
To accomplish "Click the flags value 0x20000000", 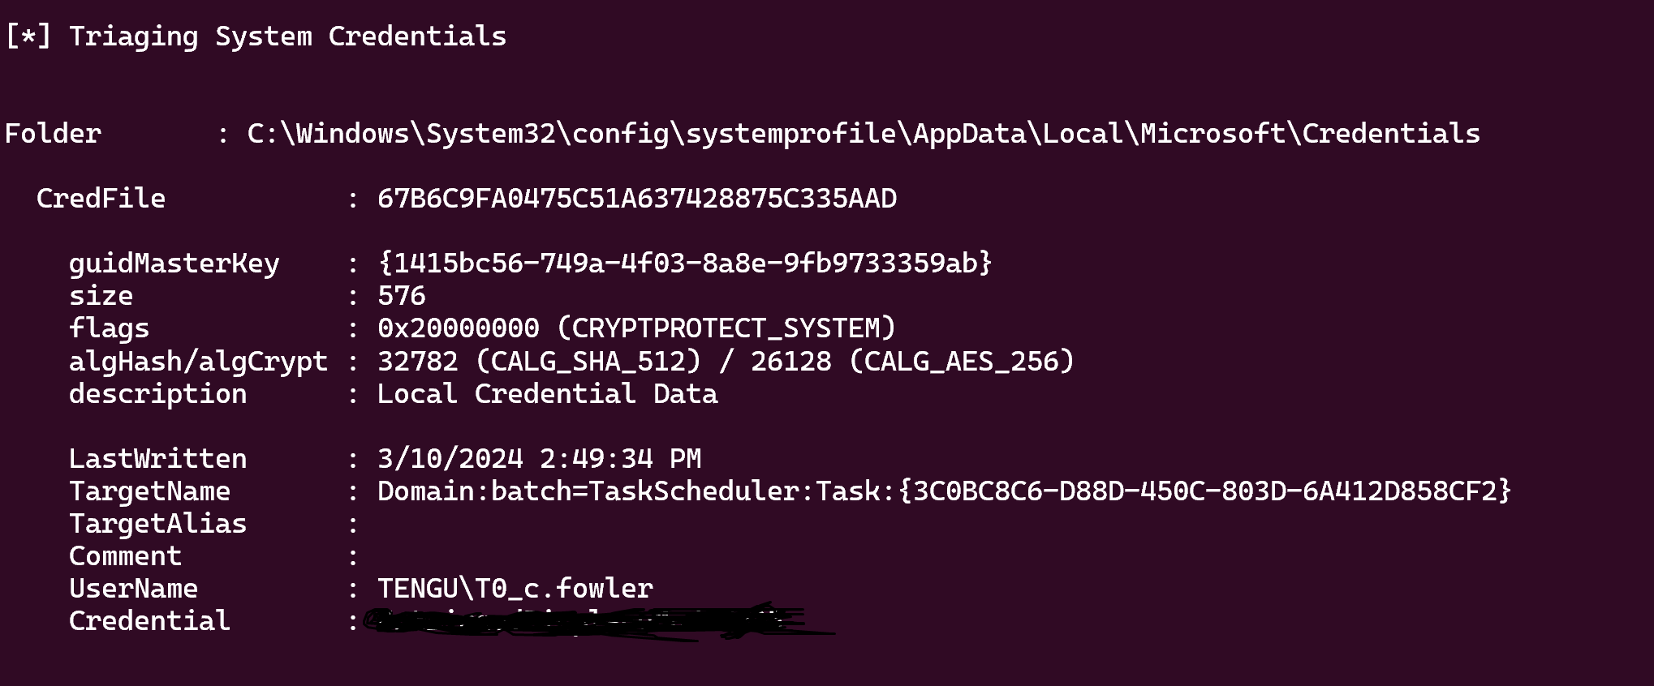I will click(458, 328).
